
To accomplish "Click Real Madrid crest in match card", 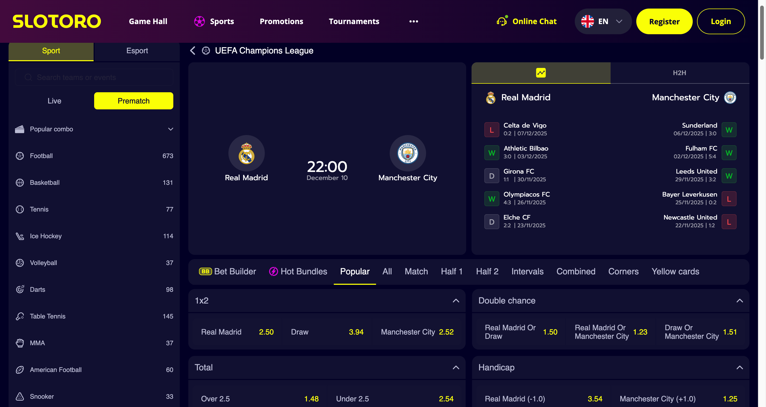I will click(246, 153).
